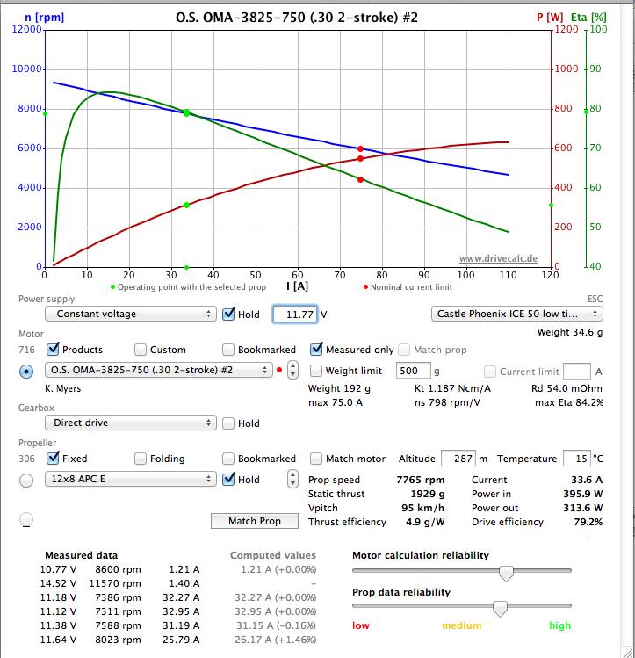Click the Altitude field showing 287
The width and height of the screenshot is (635, 658).
(x=458, y=459)
